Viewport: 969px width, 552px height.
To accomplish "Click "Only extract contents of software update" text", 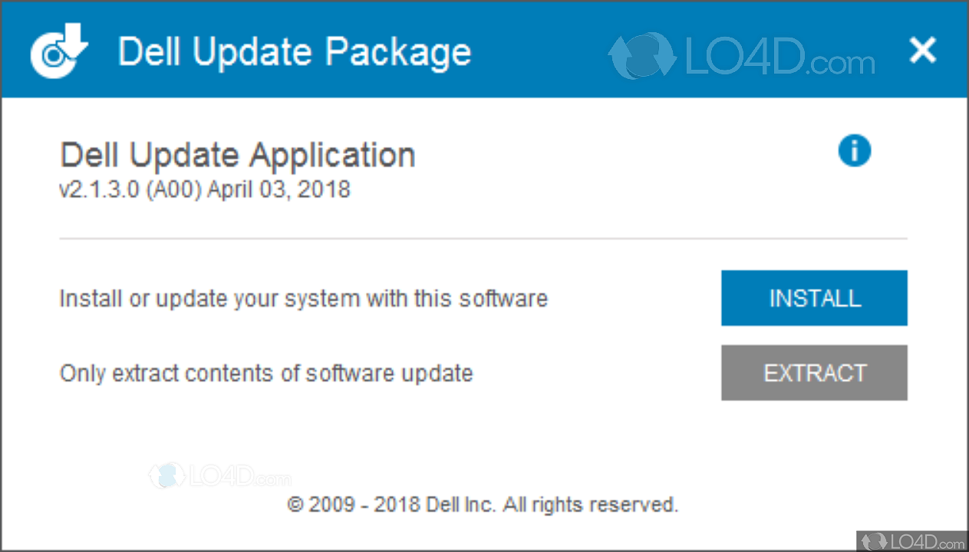I will click(265, 373).
